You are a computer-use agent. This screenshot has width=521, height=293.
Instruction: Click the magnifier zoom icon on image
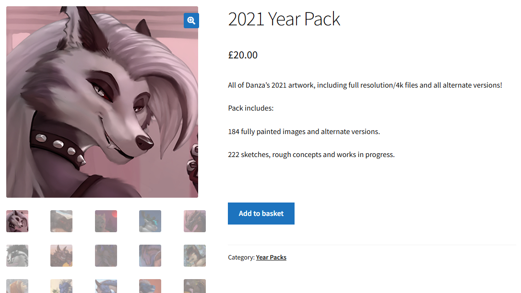coord(191,20)
